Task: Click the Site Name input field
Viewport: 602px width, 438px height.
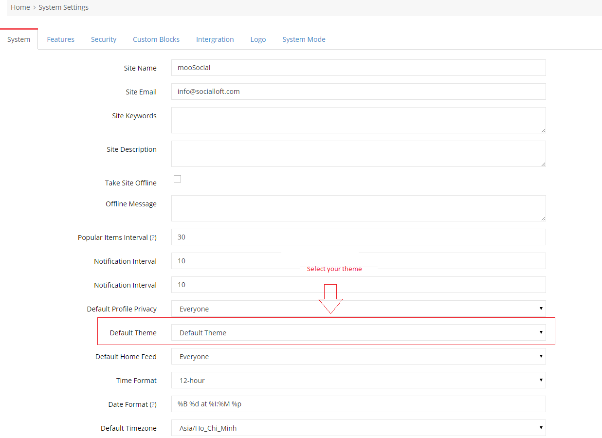Action: [x=358, y=68]
